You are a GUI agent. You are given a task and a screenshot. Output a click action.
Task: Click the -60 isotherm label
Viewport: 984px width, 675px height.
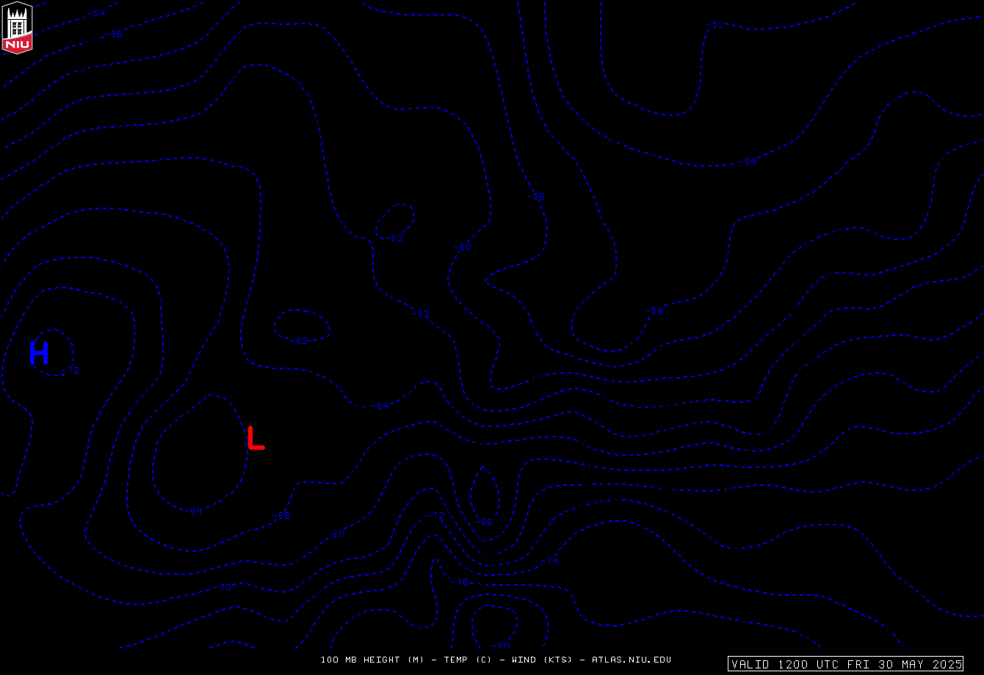pos(462,247)
